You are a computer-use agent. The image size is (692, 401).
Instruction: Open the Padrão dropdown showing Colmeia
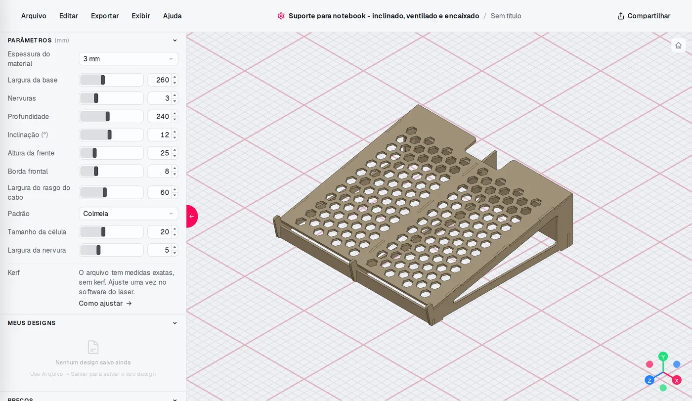[x=129, y=214]
